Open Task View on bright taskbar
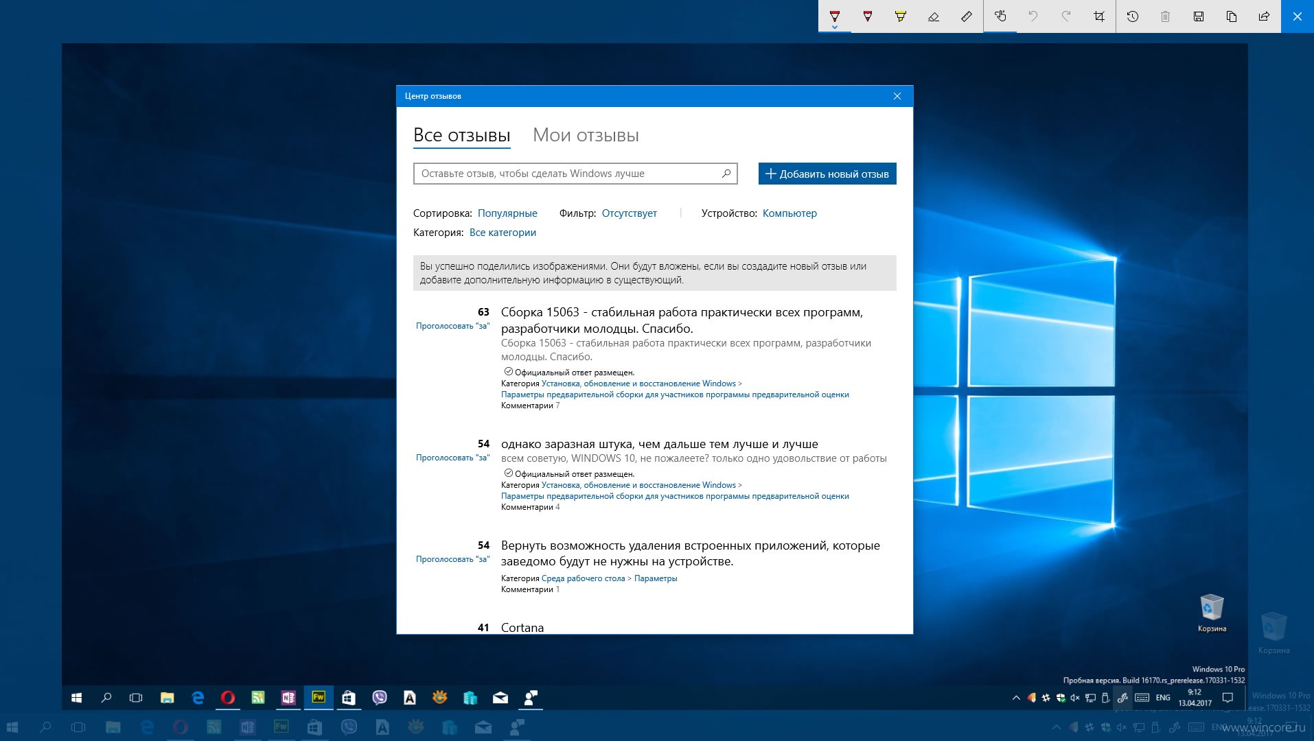This screenshot has width=1314, height=741. coord(136,698)
